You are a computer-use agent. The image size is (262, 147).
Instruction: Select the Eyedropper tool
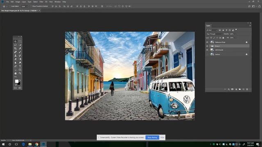[x=20, y=49]
